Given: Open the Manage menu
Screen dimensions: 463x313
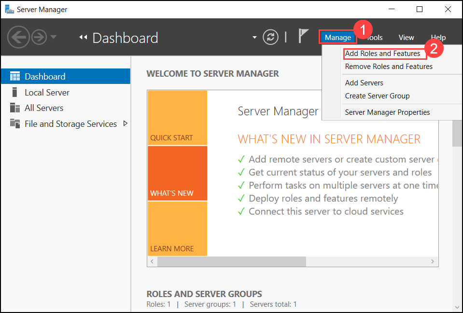Looking at the screenshot, I should tap(338, 38).
